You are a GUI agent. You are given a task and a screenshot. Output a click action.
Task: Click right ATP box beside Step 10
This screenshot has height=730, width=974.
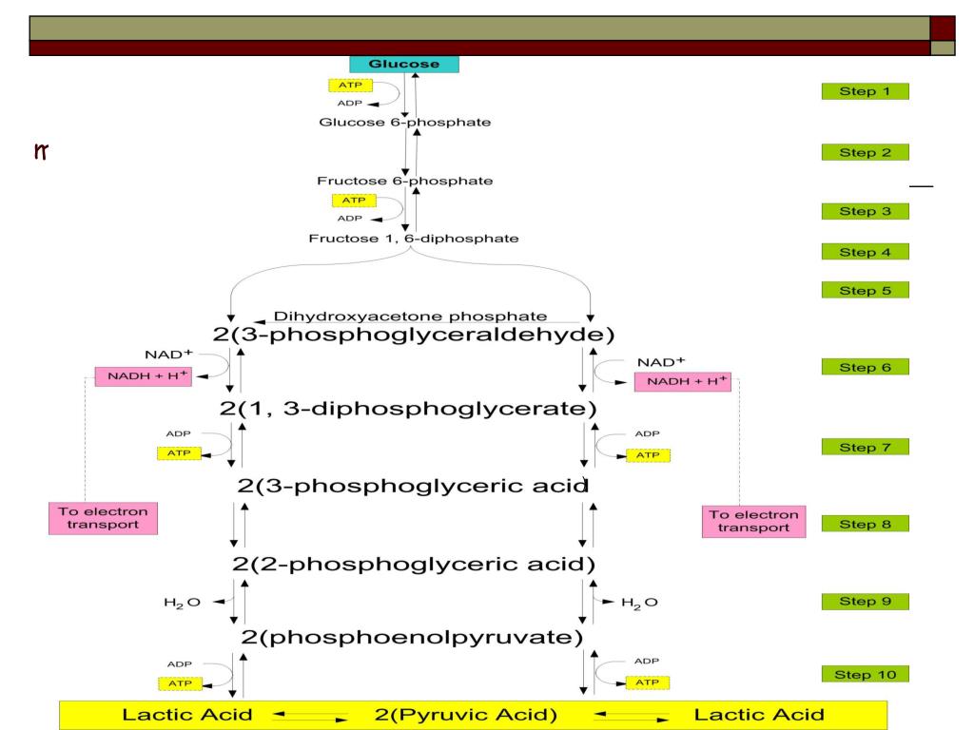click(647, 682)
